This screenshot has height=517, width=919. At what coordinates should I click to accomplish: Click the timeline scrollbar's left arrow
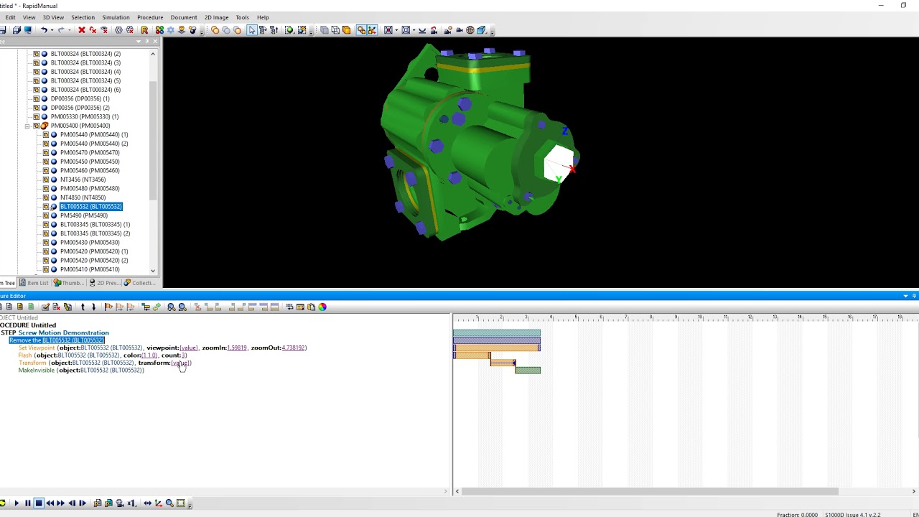(457, 491)
